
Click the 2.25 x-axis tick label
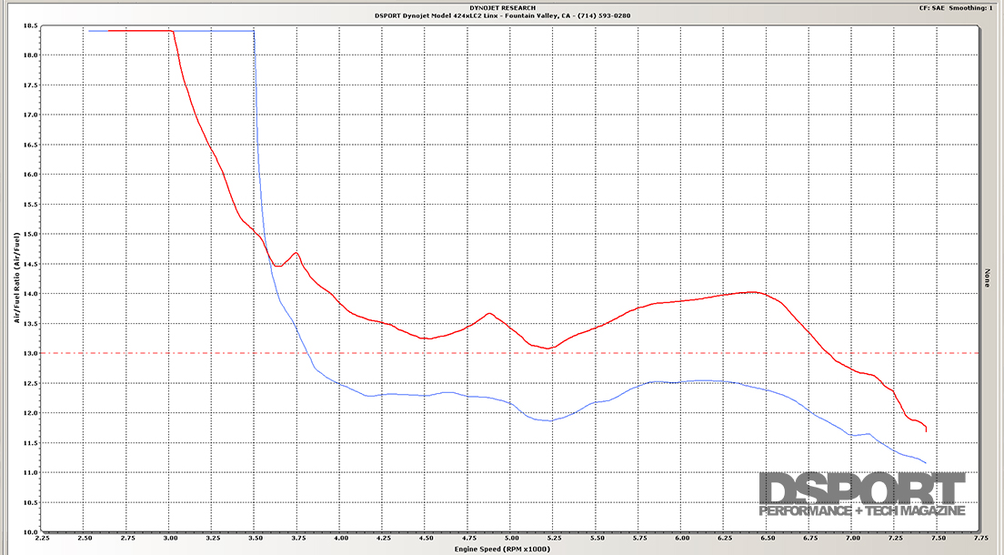coord(43,539)
